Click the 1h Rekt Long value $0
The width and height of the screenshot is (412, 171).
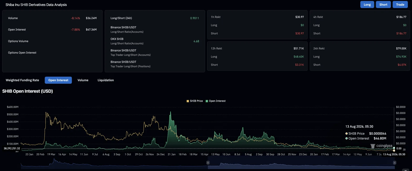(302, 25)
